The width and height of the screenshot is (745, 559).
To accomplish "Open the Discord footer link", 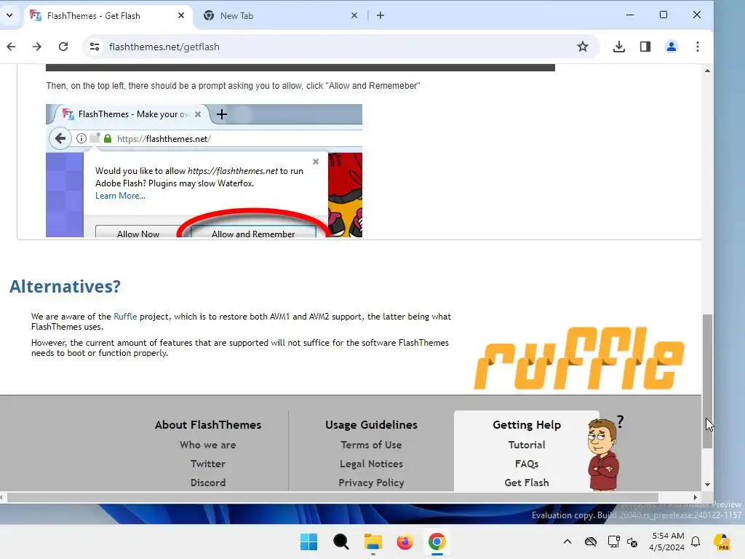I will [207, 483].
